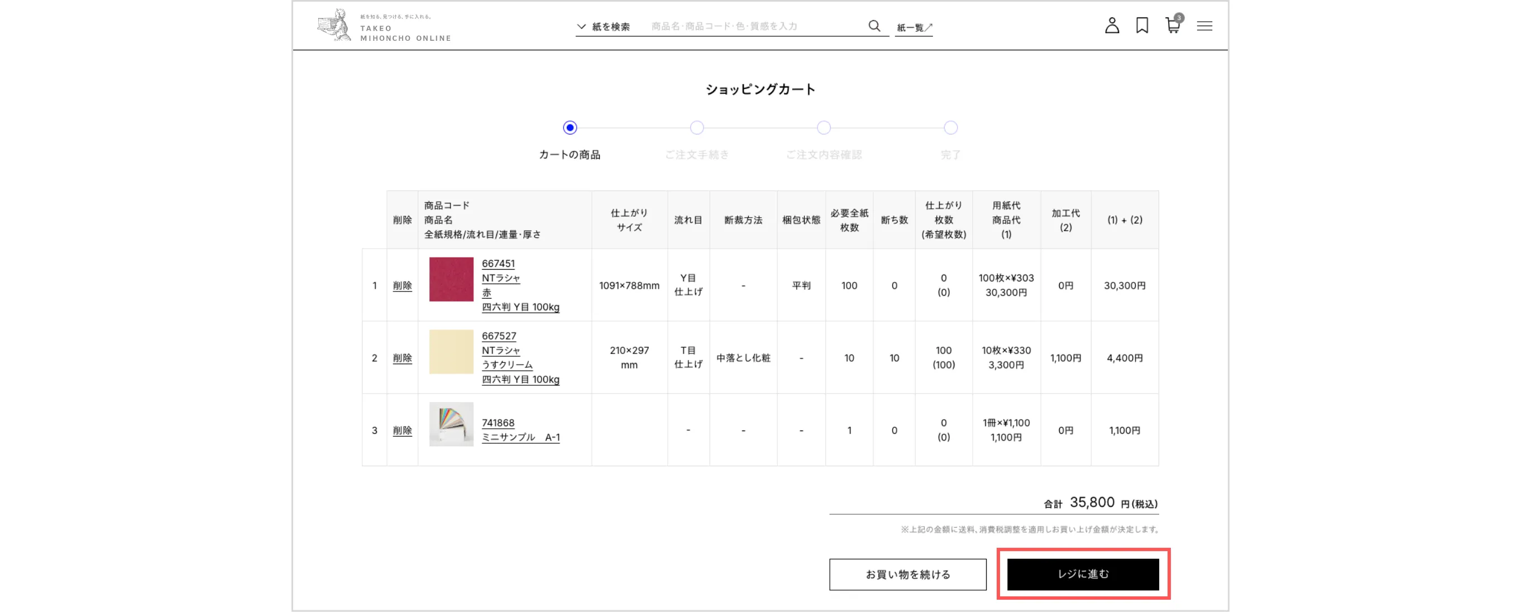The image size is (1521, 612).
Task: Open the hamburger menu icon
Action: (1204, 26)
